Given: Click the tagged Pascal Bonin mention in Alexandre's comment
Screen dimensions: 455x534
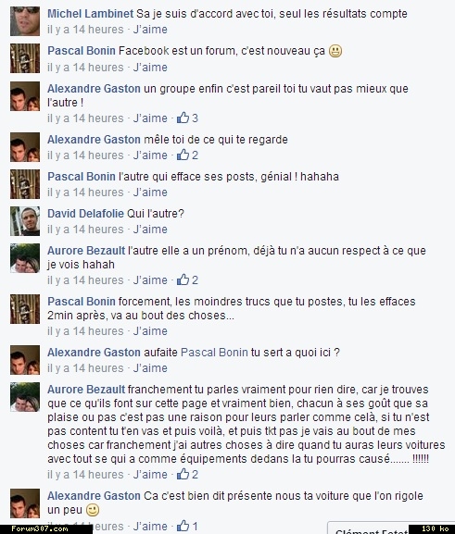Looking at the screenshot, I should pyautogui.click(x=214, y=352).
